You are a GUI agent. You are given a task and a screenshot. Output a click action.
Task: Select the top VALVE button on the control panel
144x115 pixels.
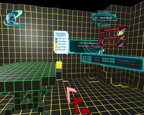[87, 57]
